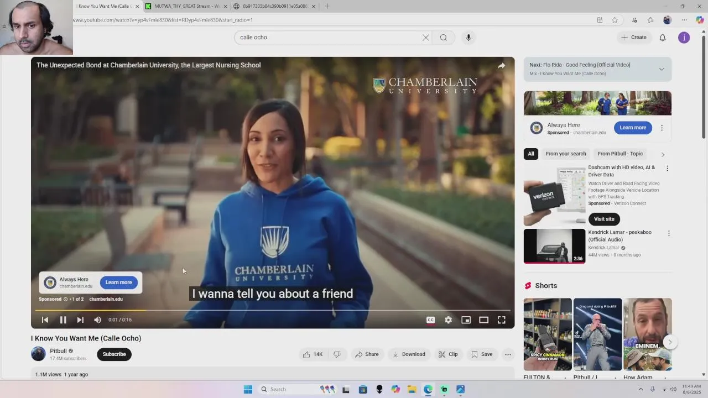
Task: Expand the Next up mix playlist panel
Action: [662, 69]
